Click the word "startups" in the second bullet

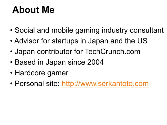pos(65,41)
